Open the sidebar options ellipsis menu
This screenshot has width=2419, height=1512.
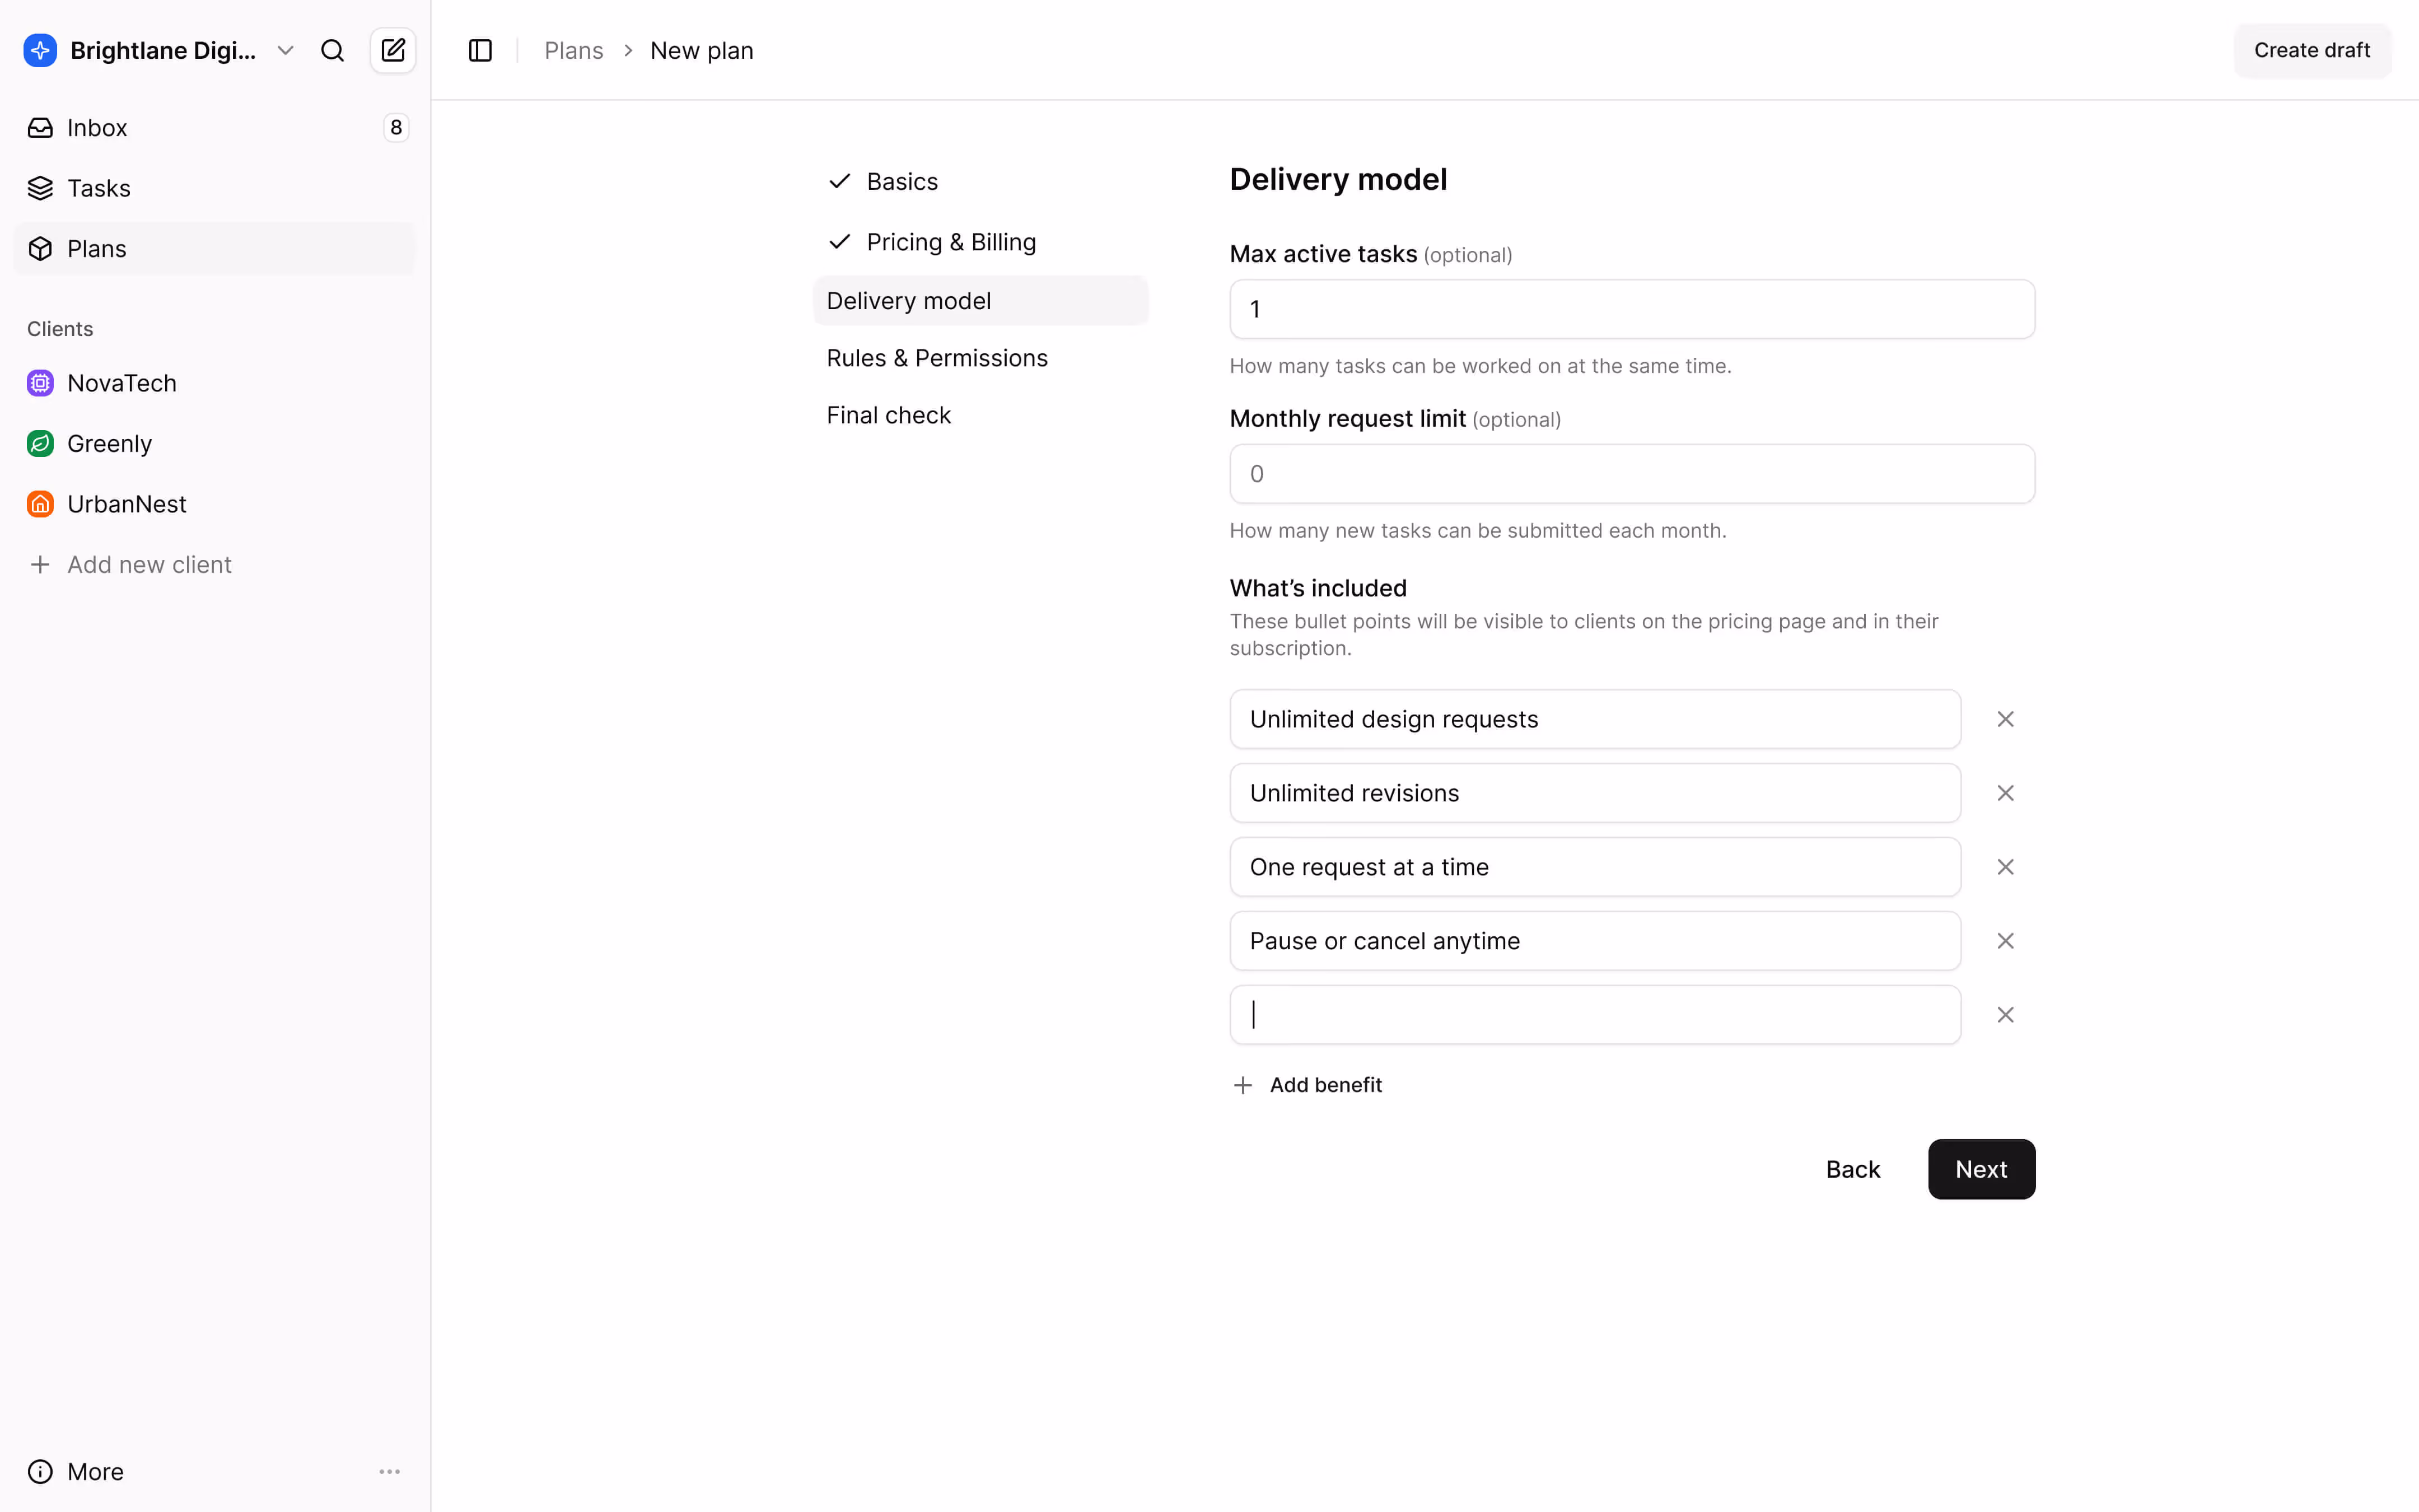tap(390, 1471)
